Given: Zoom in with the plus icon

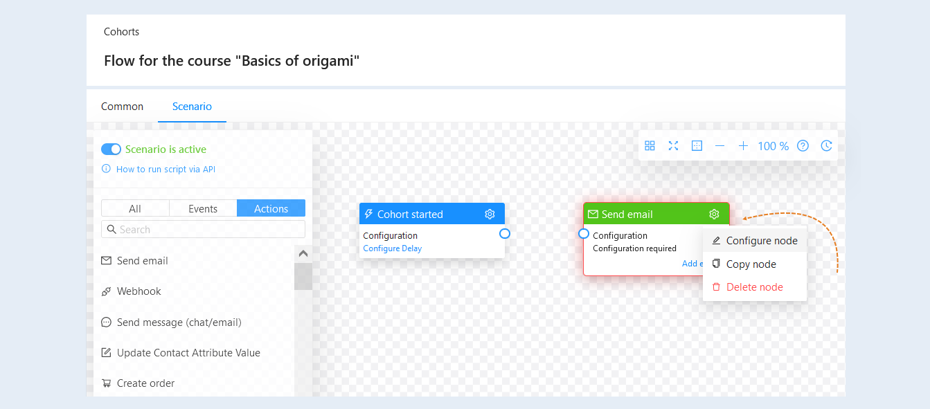Looking at the screenshot, I should pos(743,146).
